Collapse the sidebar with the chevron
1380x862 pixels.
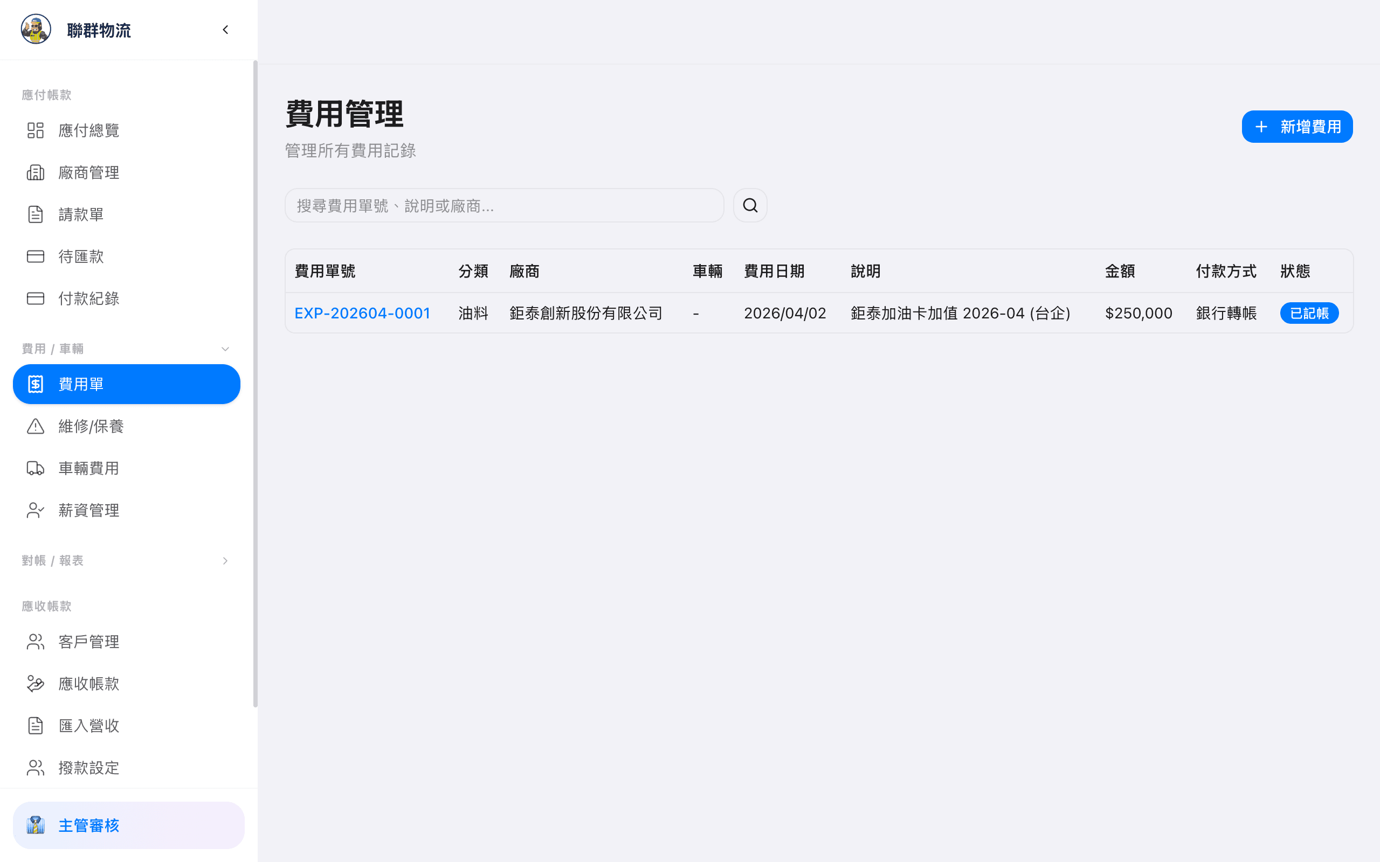225,30
